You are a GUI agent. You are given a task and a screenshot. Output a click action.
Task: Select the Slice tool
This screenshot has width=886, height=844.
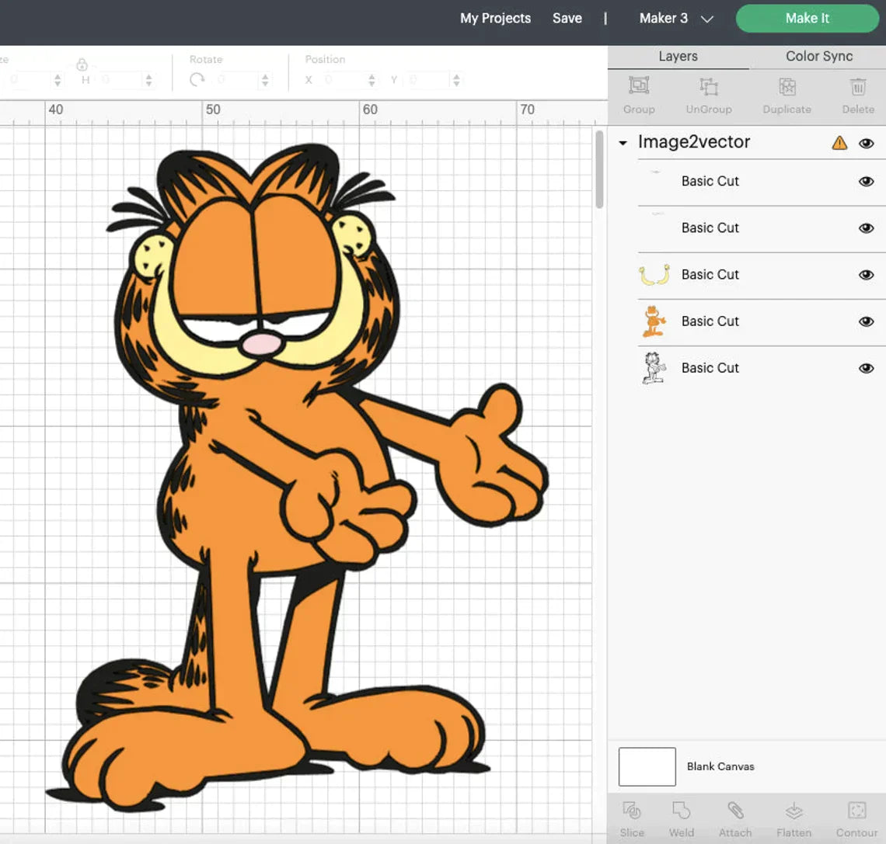[x=632, y=811]
